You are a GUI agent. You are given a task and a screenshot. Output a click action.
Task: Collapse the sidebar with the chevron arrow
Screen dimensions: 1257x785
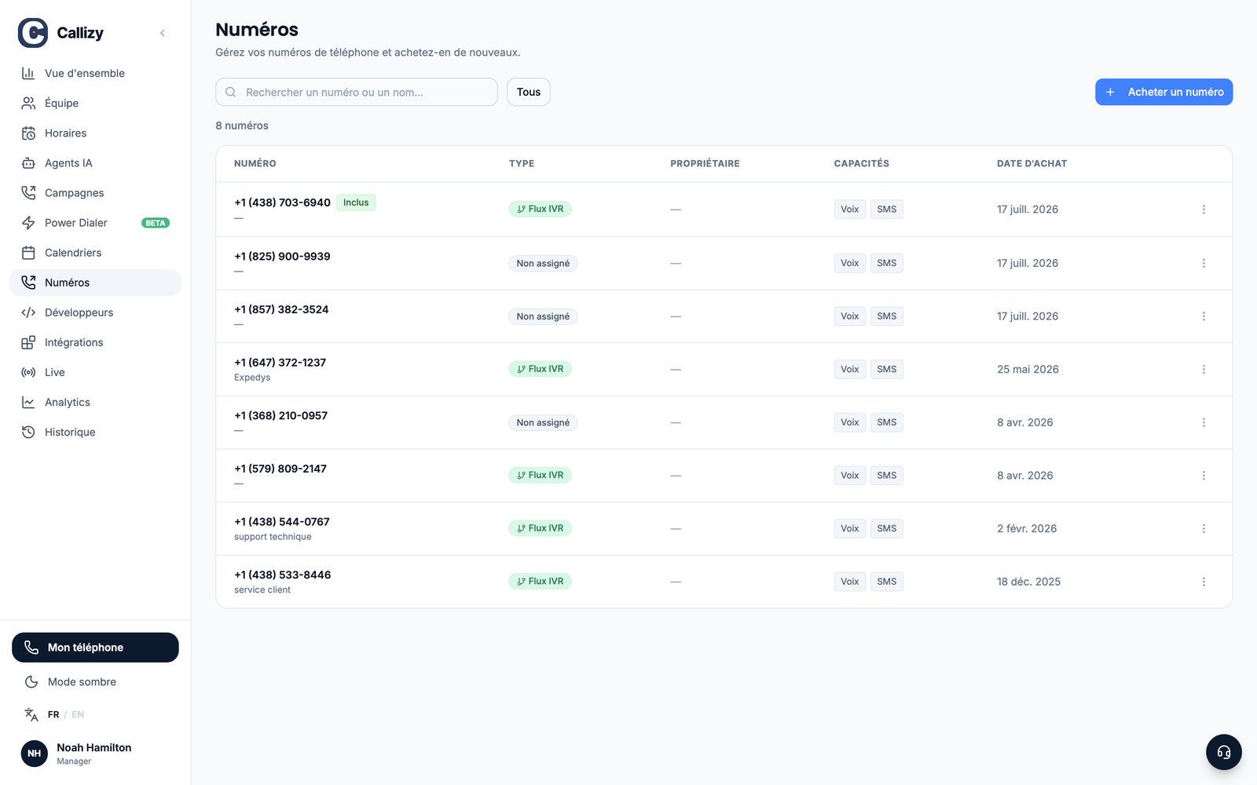(163, 33)
